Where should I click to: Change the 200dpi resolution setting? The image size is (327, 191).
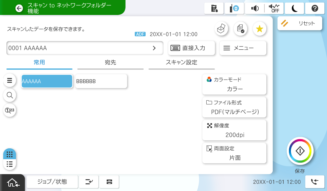coord(234,130)
